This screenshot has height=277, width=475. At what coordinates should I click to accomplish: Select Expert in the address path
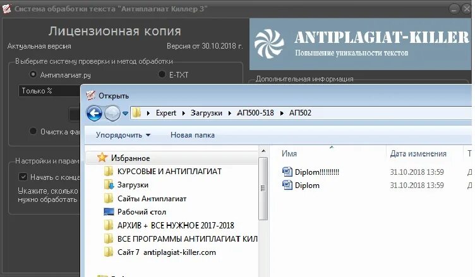165,113
